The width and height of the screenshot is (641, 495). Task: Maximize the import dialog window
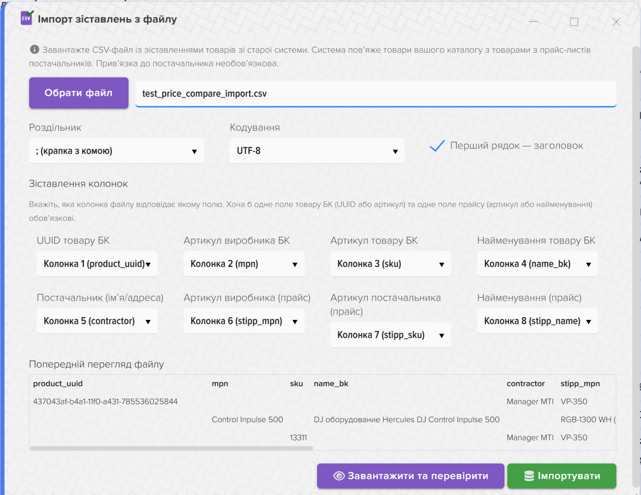(x=574, y=22)
